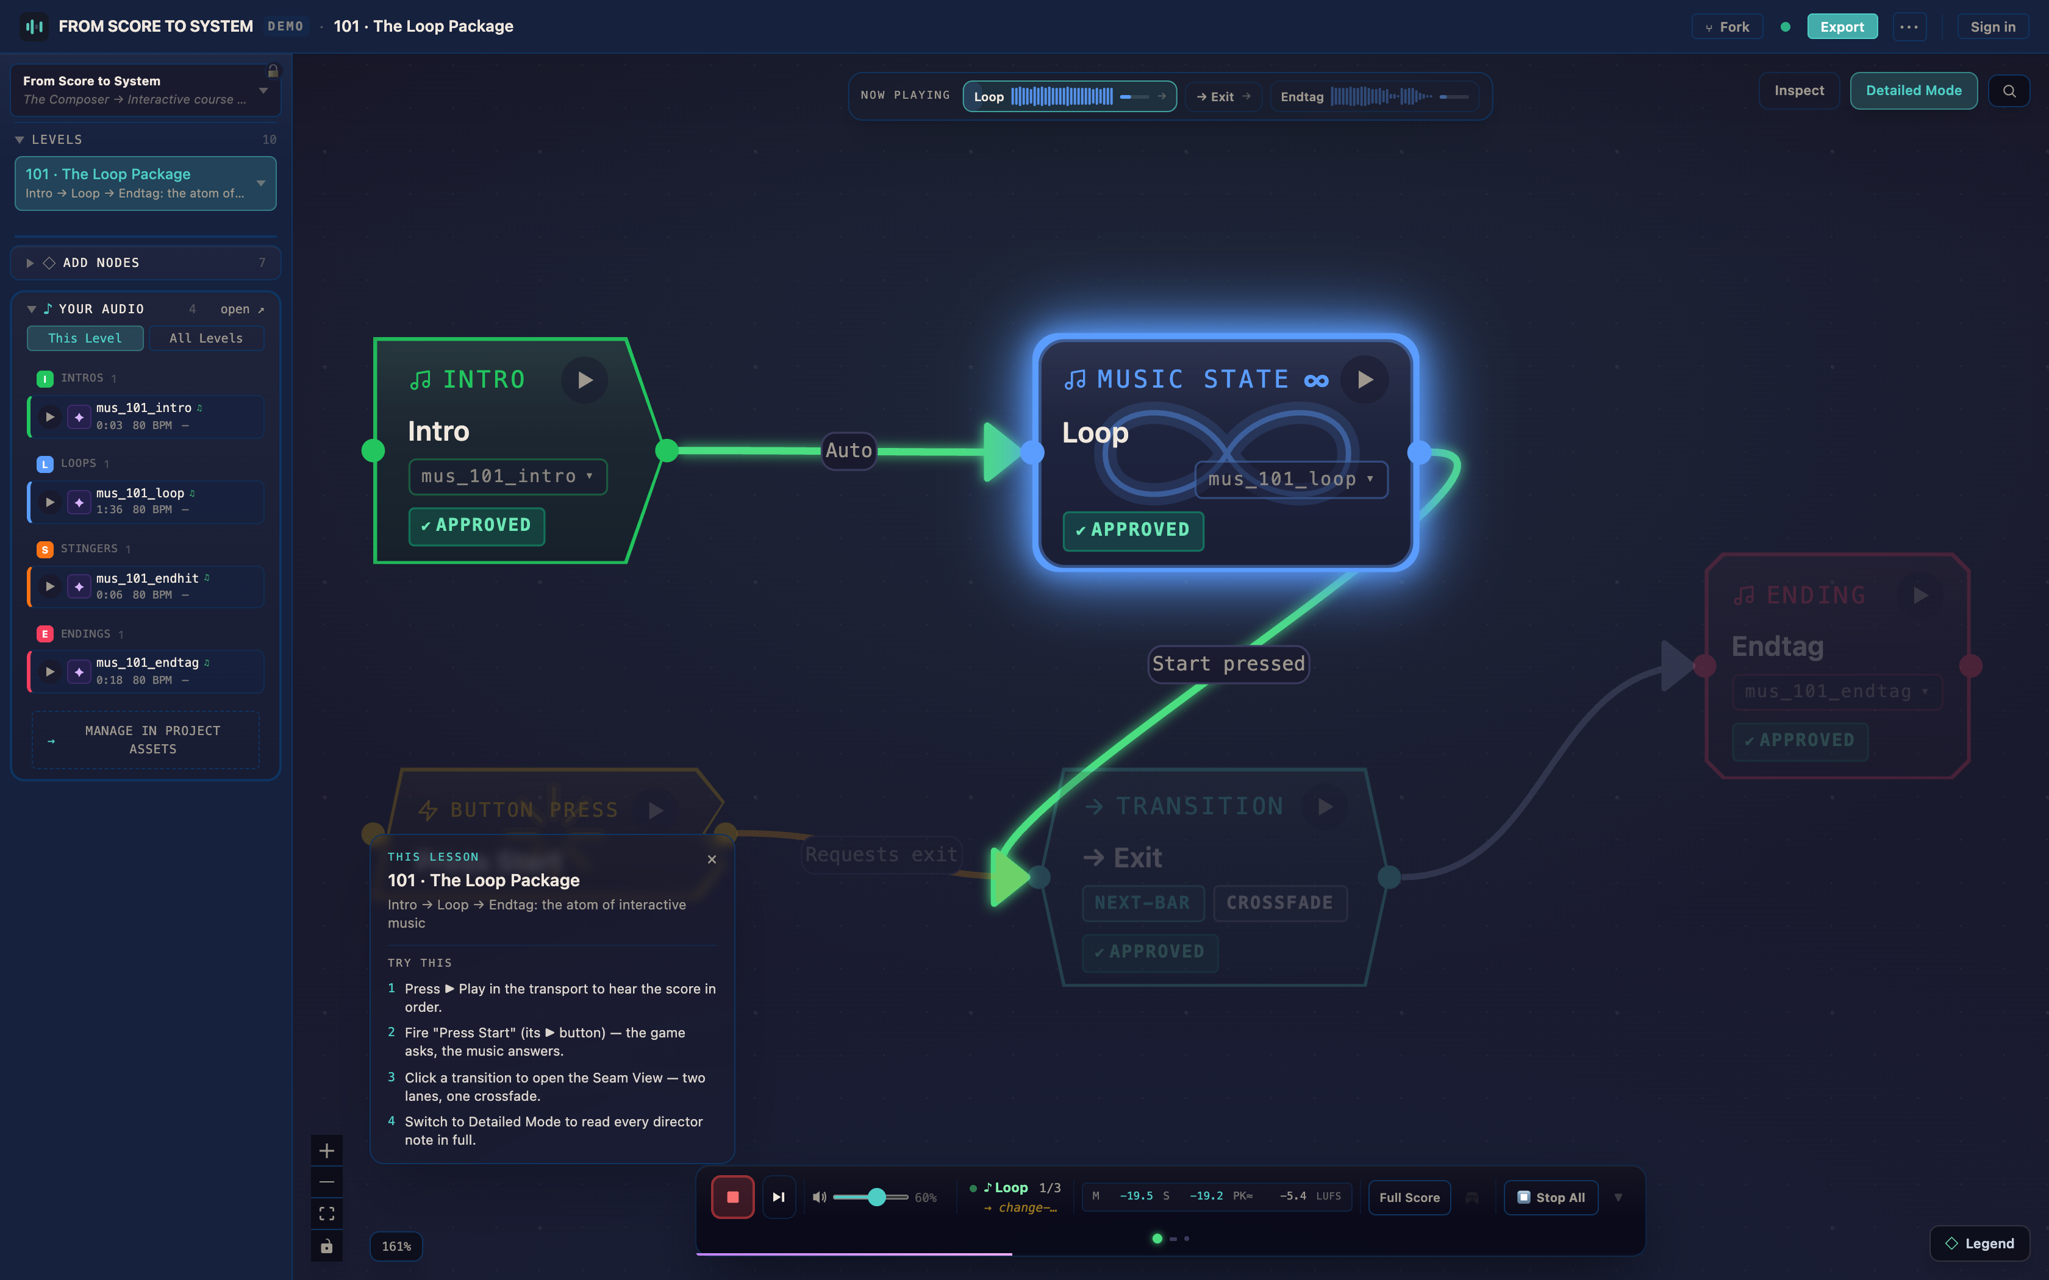
Task: Play the mus_101_endtag audio clip
Action: click(50, 671)
